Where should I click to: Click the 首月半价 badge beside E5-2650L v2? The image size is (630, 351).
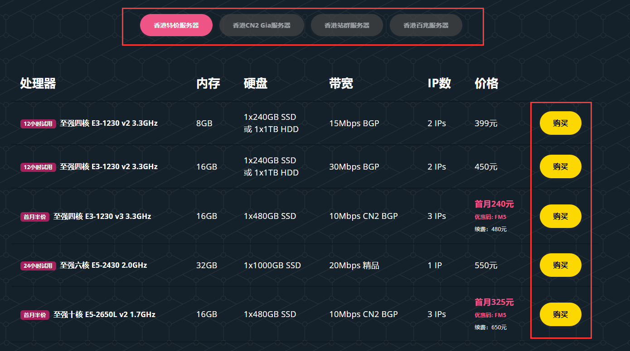(x=35, y=315)
